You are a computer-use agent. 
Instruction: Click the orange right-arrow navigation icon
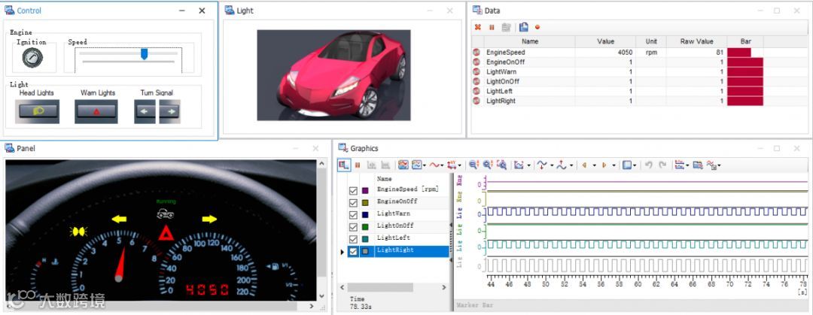pos(604,165)
